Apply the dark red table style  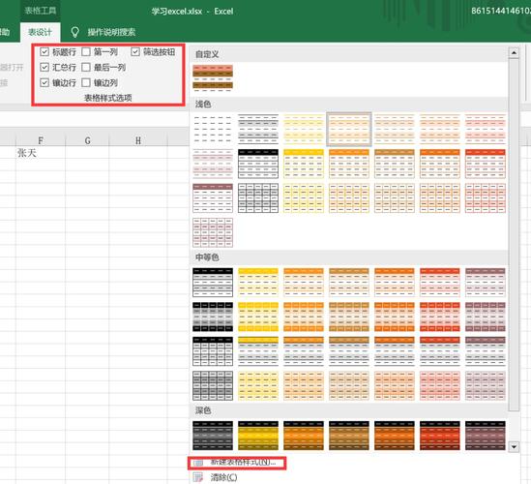tap(440, 436)
